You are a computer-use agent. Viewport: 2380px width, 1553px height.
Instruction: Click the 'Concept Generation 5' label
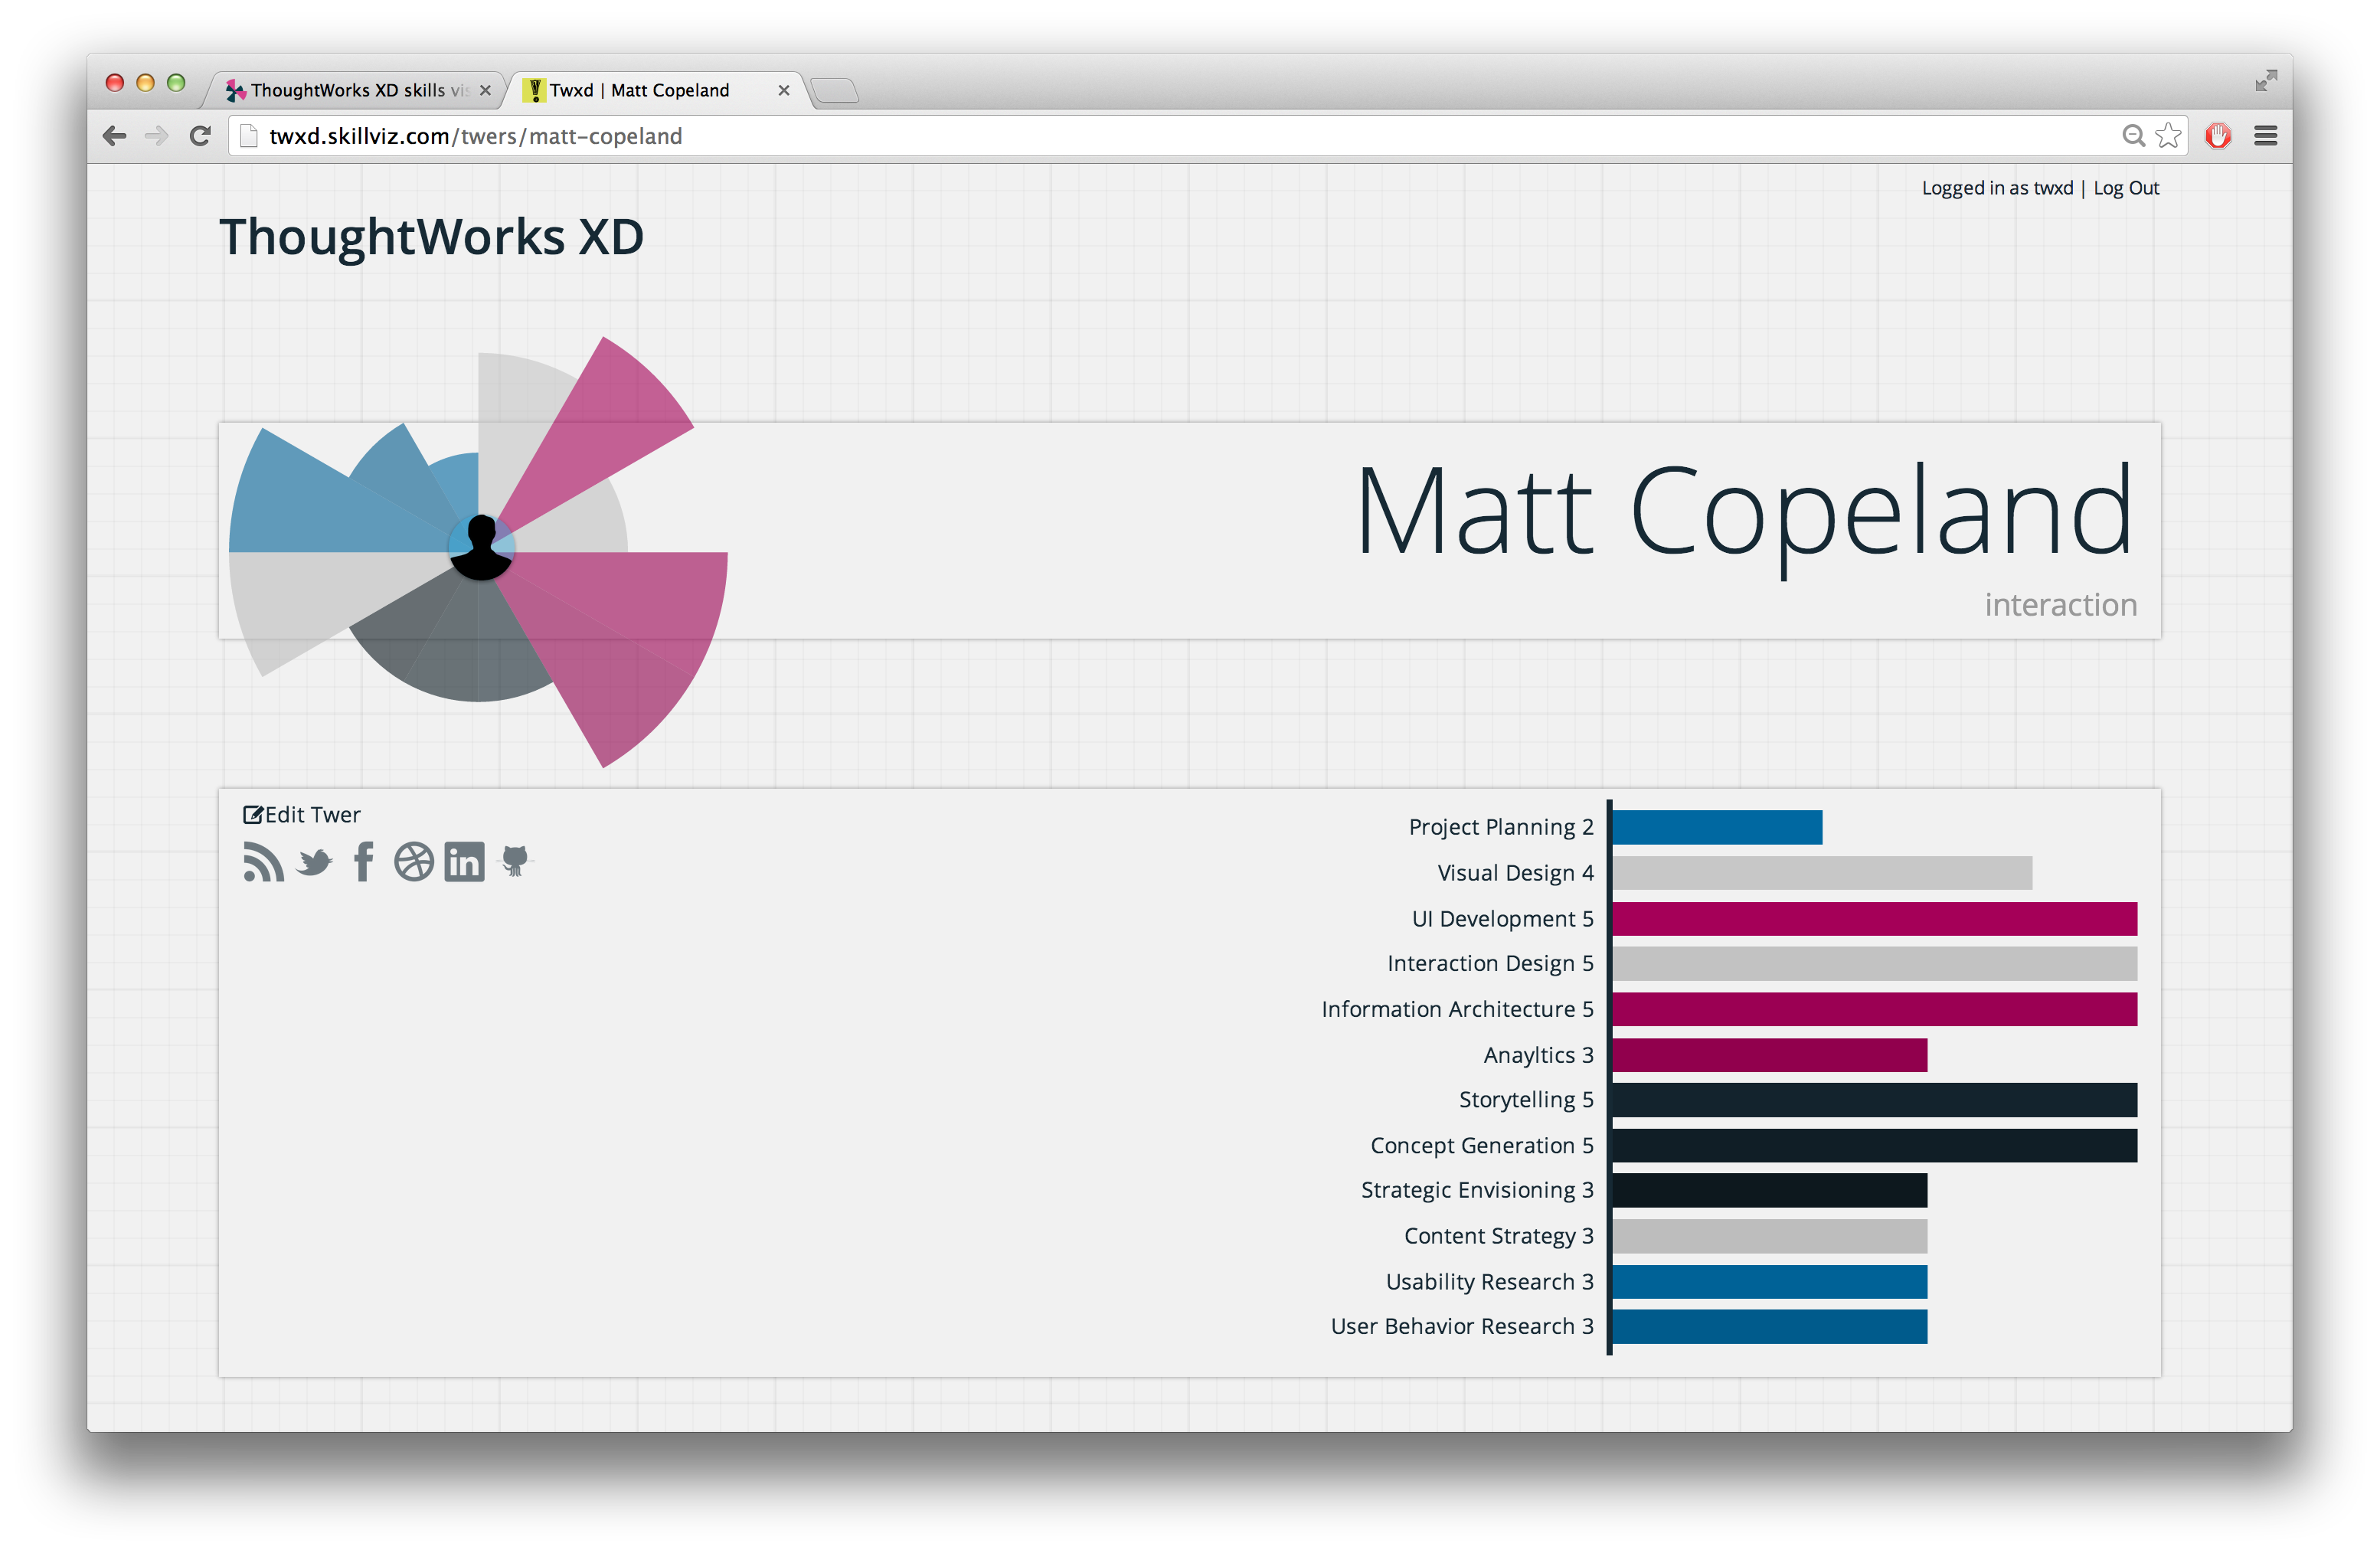pos(1482,1146)
